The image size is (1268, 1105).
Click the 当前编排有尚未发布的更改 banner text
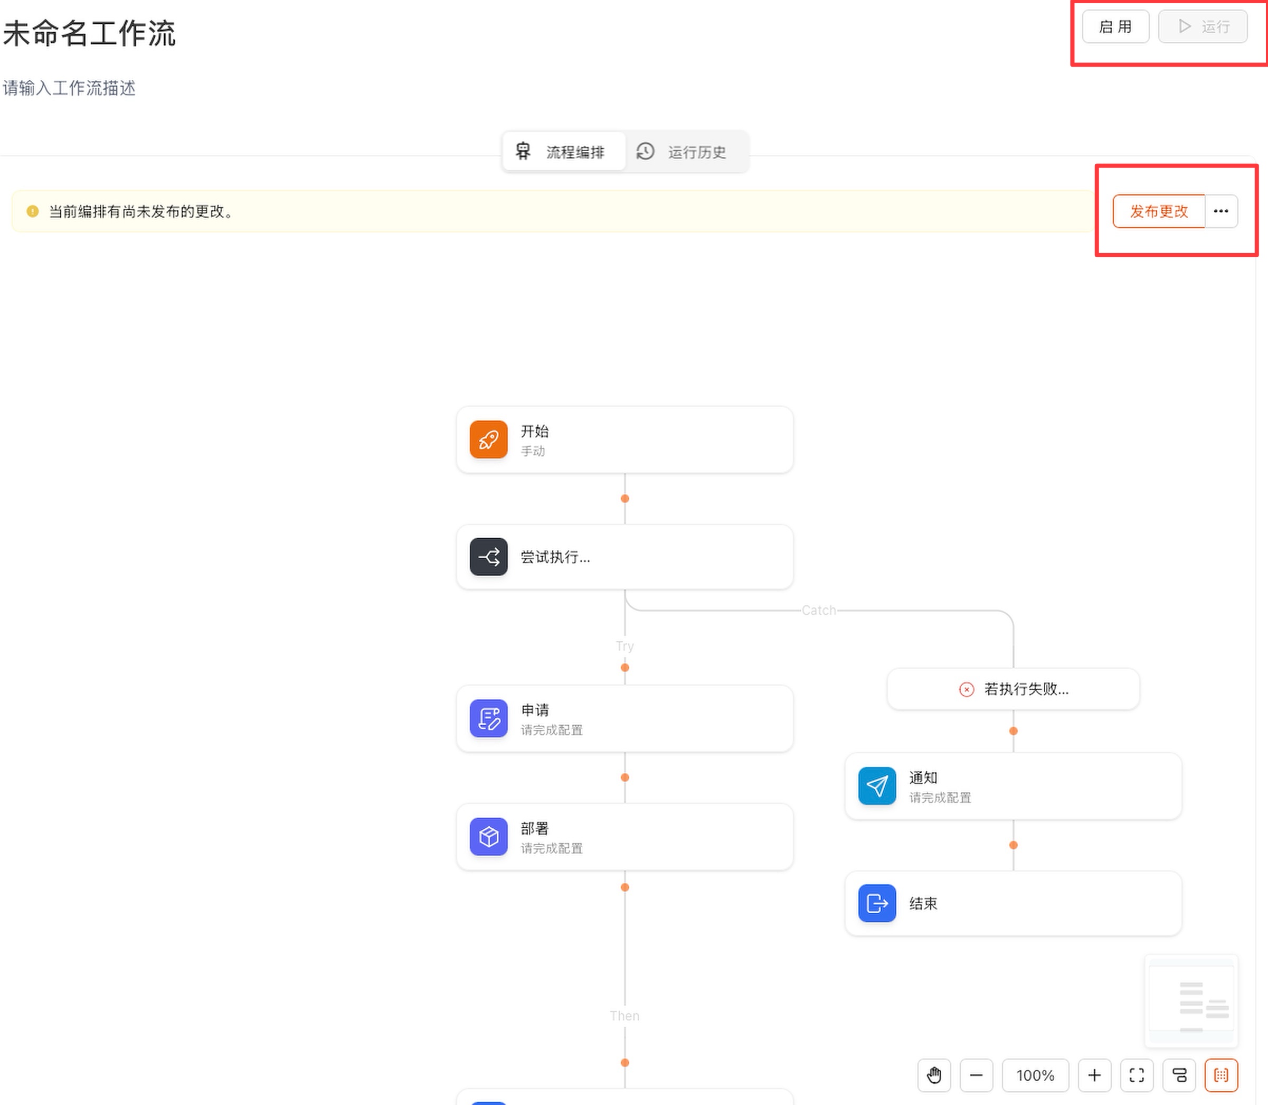coord(141,211)
